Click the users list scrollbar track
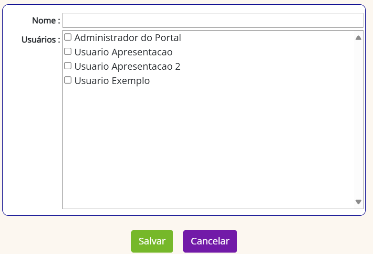Viewport: 373px width, 254px height. point(358,120)
